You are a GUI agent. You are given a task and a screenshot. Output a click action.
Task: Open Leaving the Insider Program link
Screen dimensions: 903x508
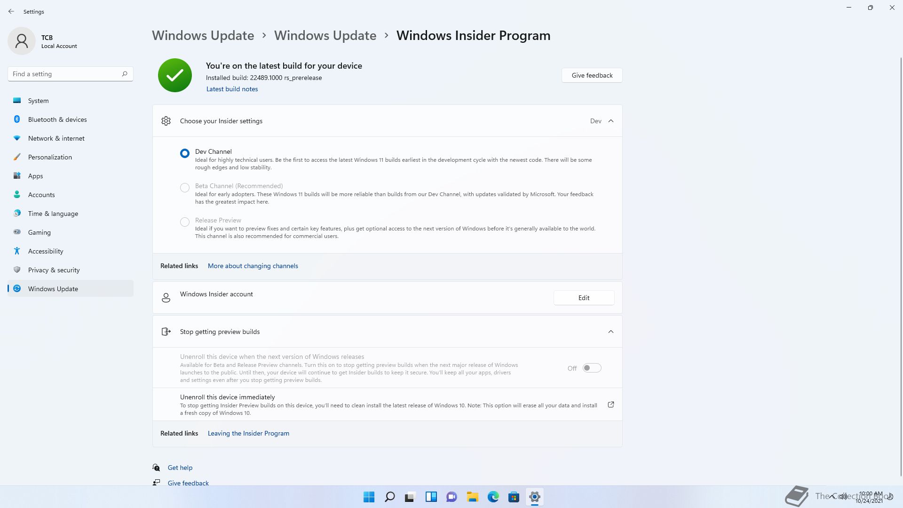tap(248, 433)
